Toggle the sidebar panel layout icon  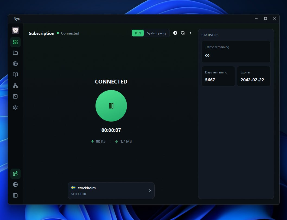coord(15,196)
